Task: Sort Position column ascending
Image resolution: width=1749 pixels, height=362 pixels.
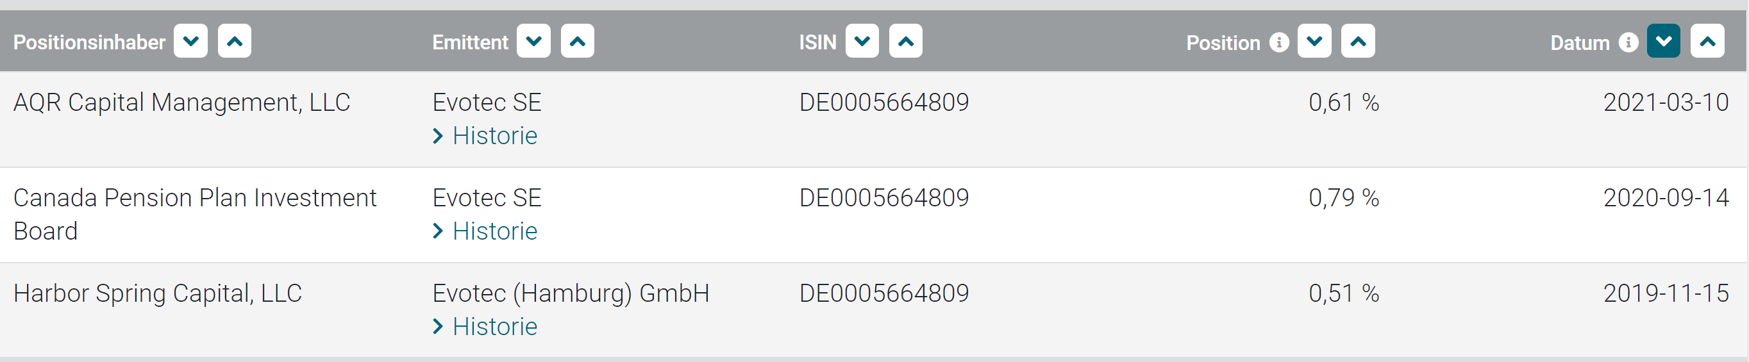Action: [1358, 42]
